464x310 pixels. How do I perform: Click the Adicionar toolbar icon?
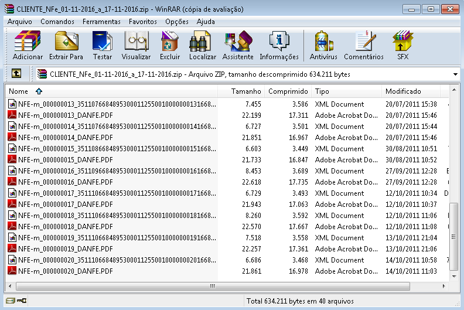[x=28, y=41]
